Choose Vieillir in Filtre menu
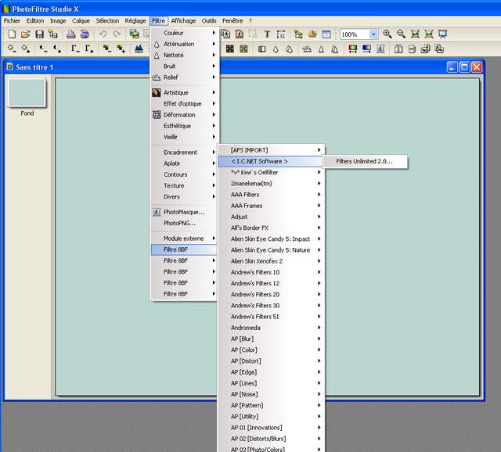Viewport: 501px width, 452px height. (x=185, y=137)
